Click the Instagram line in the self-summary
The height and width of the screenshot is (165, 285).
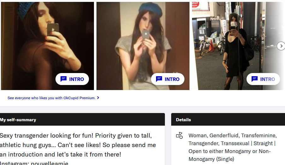(34, 163)
